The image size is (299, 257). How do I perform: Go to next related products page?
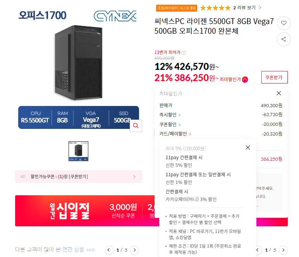[134, 250]
